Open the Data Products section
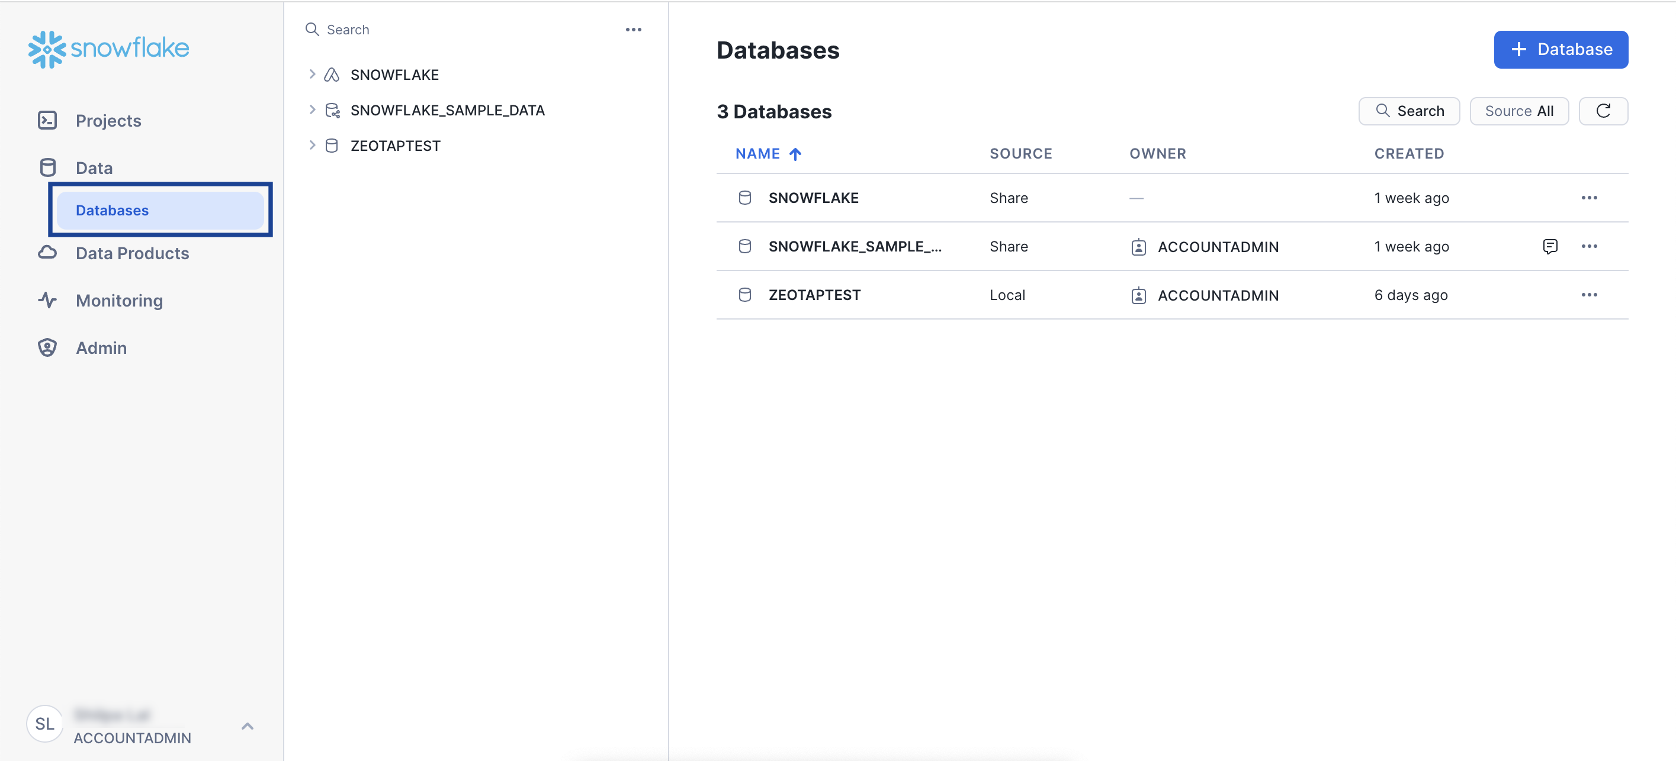 (132, 253)
